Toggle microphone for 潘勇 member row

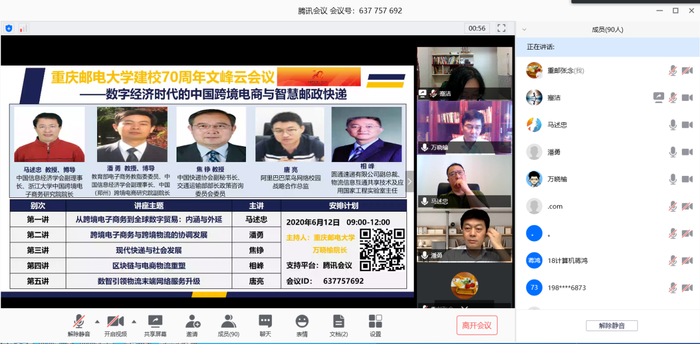[672, 152]
